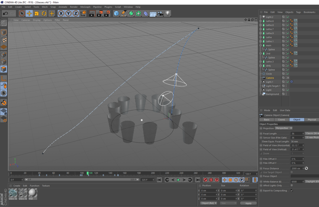Click the Make Editable icon in left palette
Image resolution: width=319 pixels, height=207 pixels.
pyautogui.click(x=4, y=23)
